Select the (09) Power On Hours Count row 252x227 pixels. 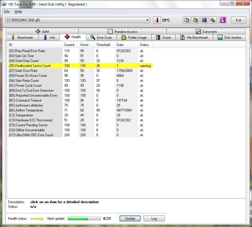click(80, 76)
